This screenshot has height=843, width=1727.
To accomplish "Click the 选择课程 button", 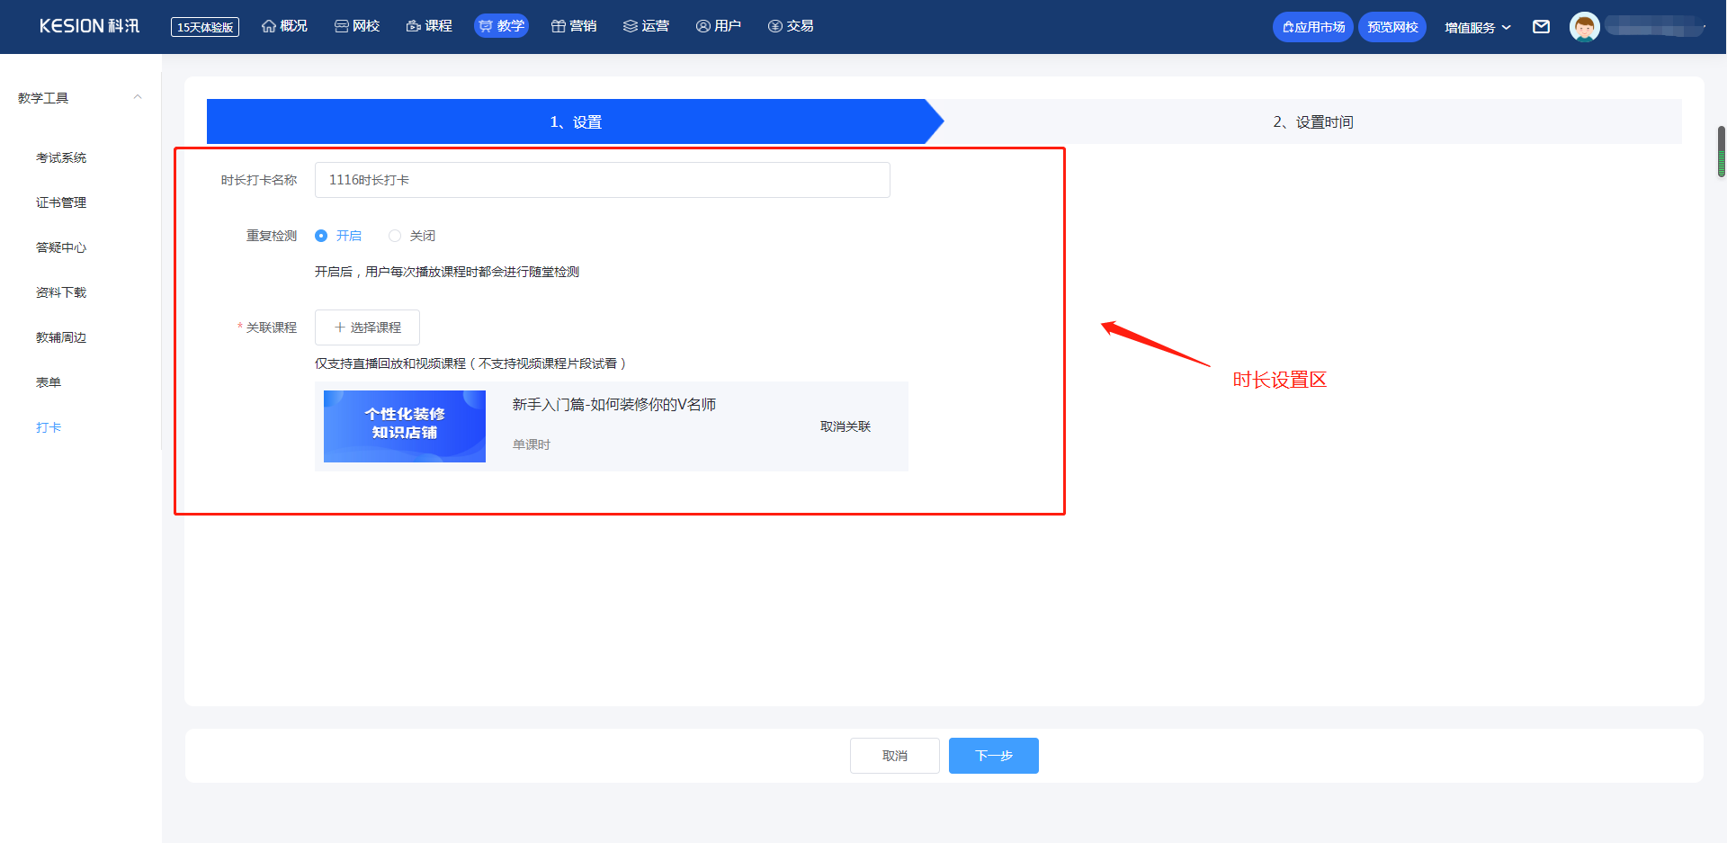I will point(367,327).
